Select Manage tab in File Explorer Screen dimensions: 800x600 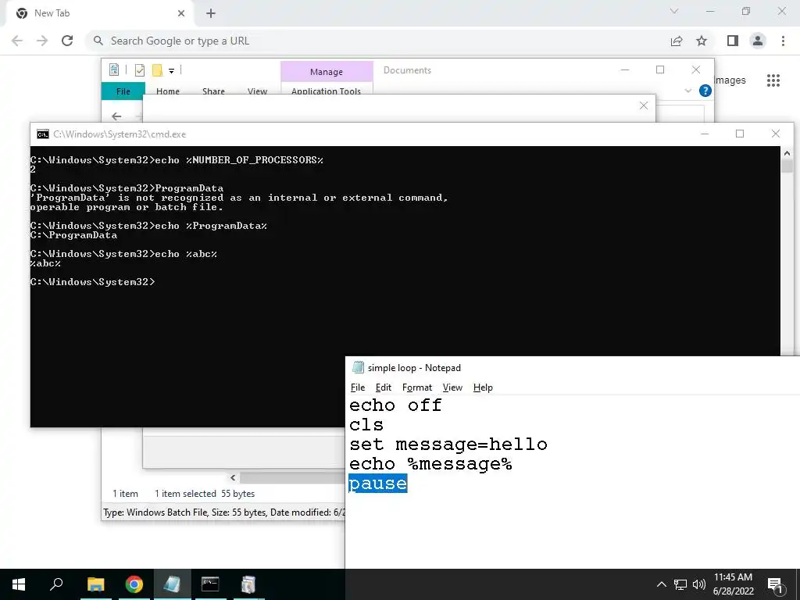(x=327, y=72)
